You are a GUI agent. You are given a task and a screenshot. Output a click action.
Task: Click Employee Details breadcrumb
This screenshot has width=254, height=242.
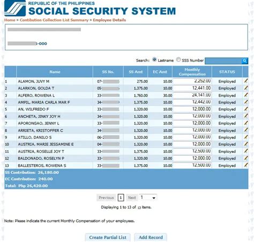coord(109,20)
